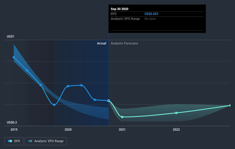Click the EPS data point at 2019
Screen dimensions: 235x149
pyautogui.click(x=14, y=57)
